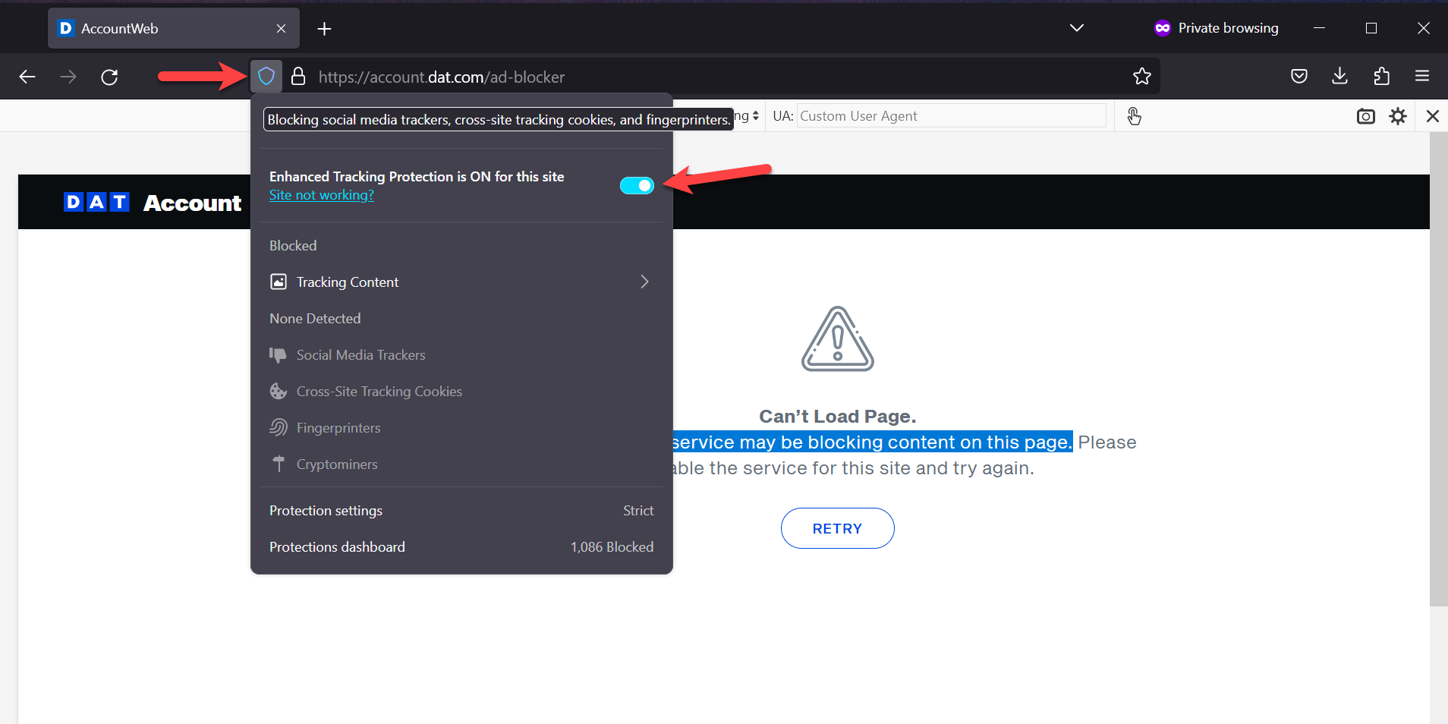Open the Downloads panel
Viewport: 1448px width, 724px height.
(1339, 75)
